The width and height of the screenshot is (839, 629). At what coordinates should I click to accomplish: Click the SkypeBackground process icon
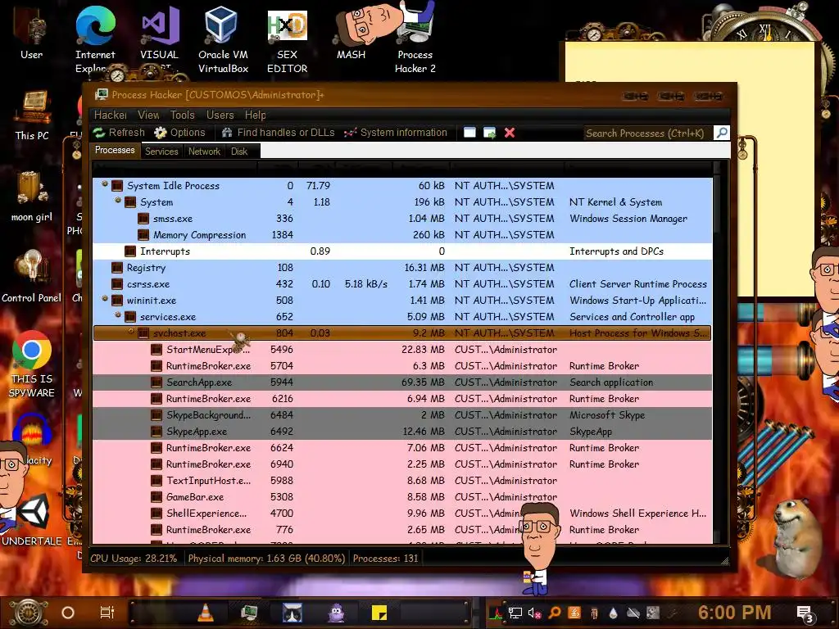pos(156,415)
